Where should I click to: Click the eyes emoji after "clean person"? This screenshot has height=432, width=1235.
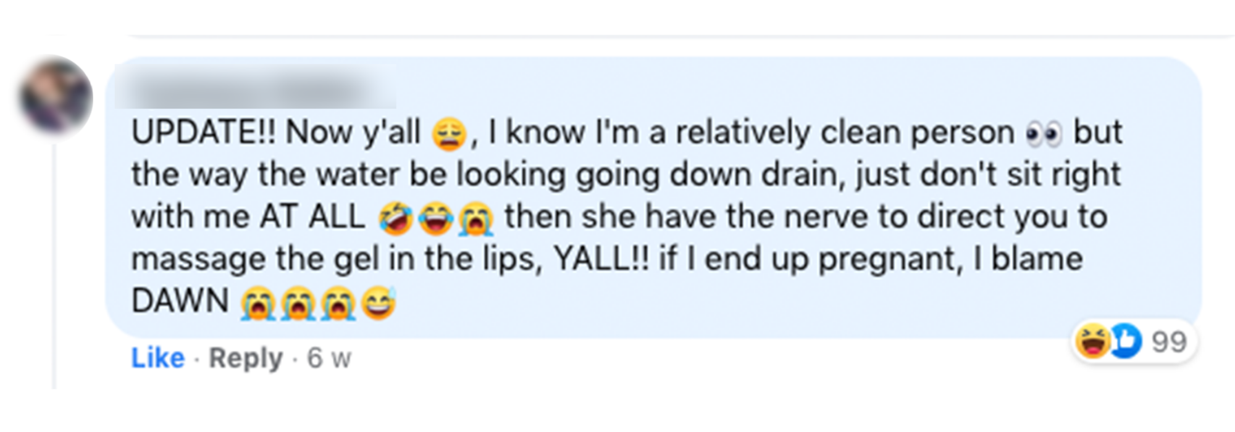[1043, 135]
